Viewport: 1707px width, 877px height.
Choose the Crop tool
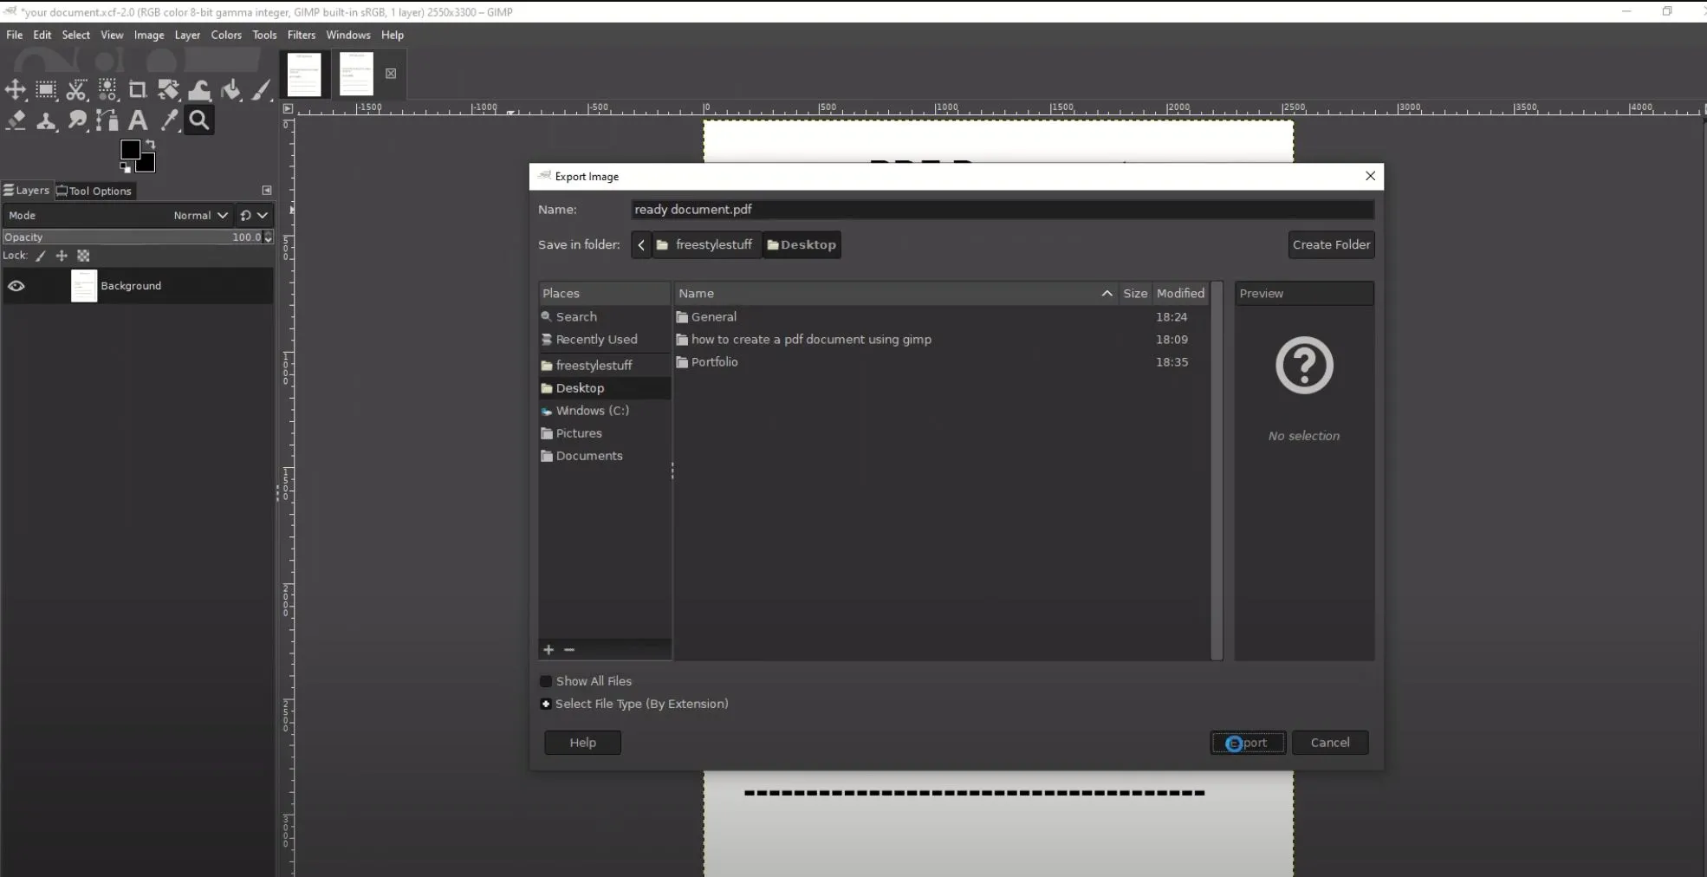138,90
